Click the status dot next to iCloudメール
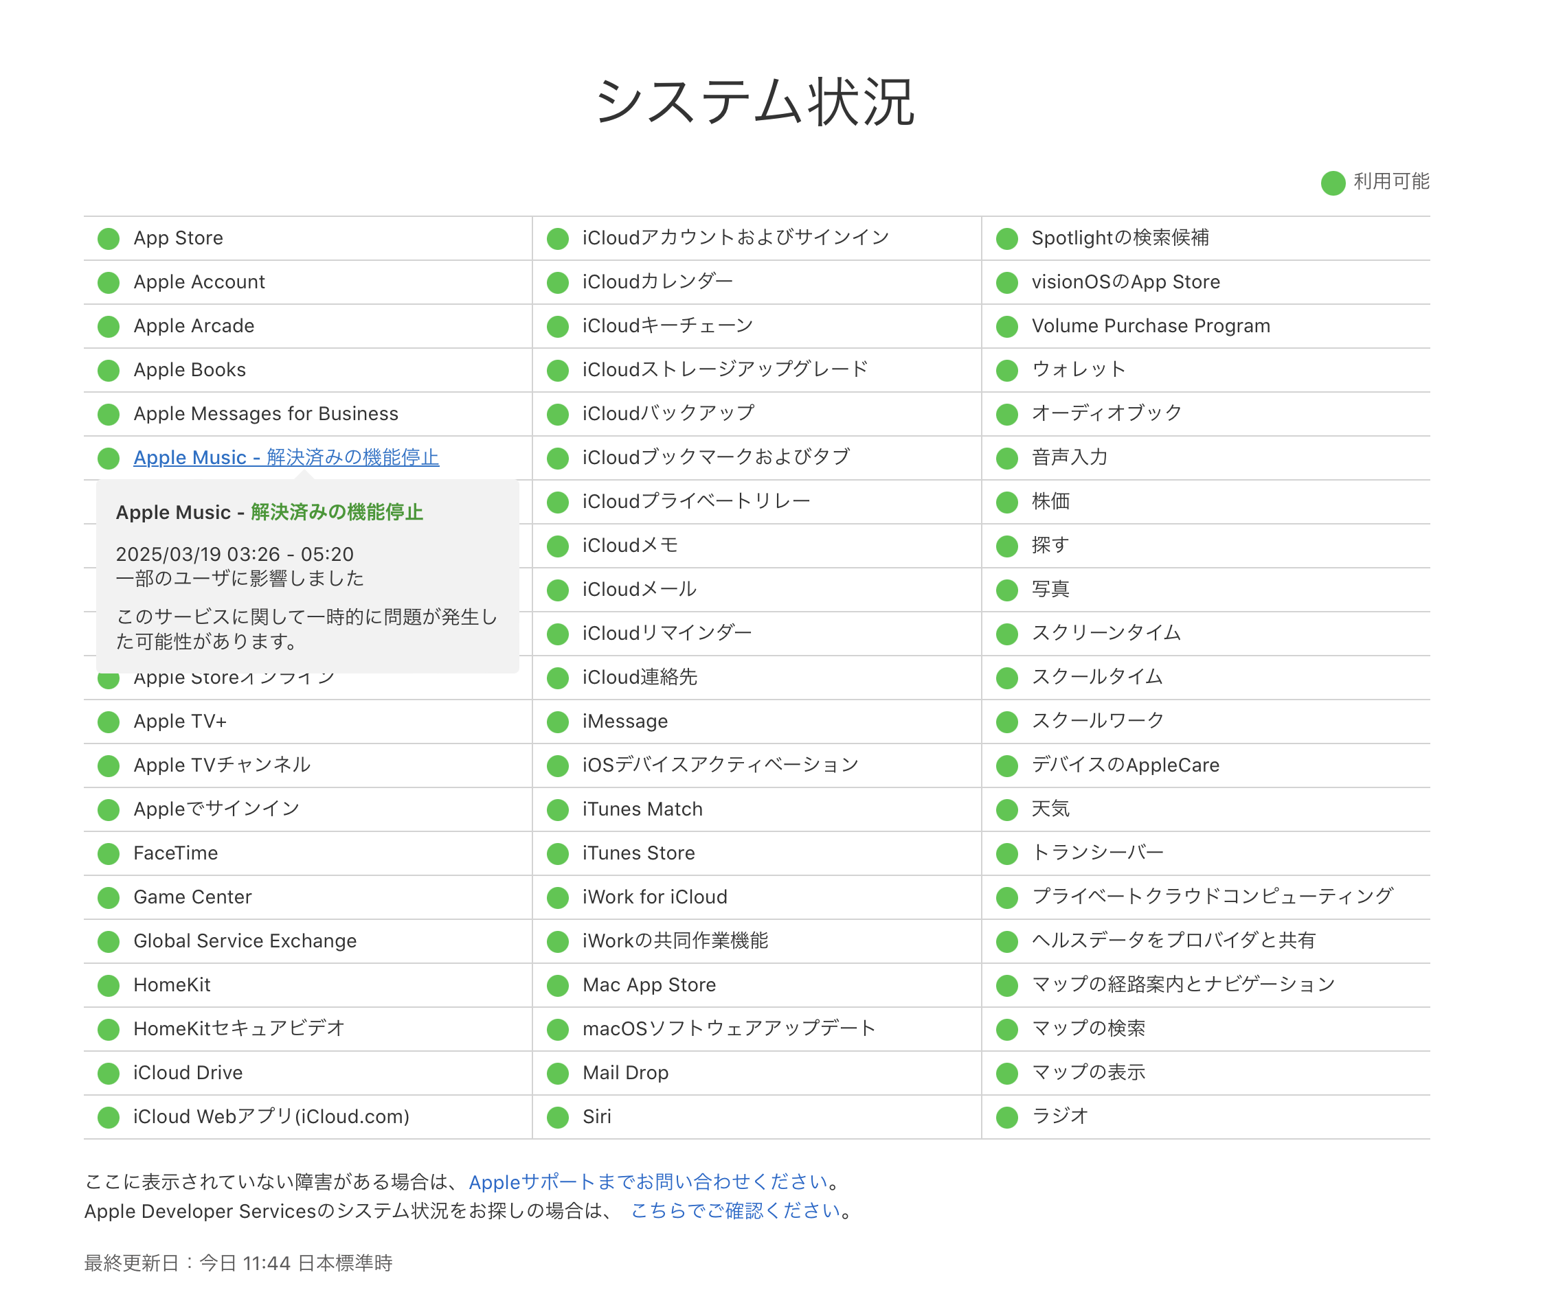The image size is (1543, 1303). (x=557, y=590)
